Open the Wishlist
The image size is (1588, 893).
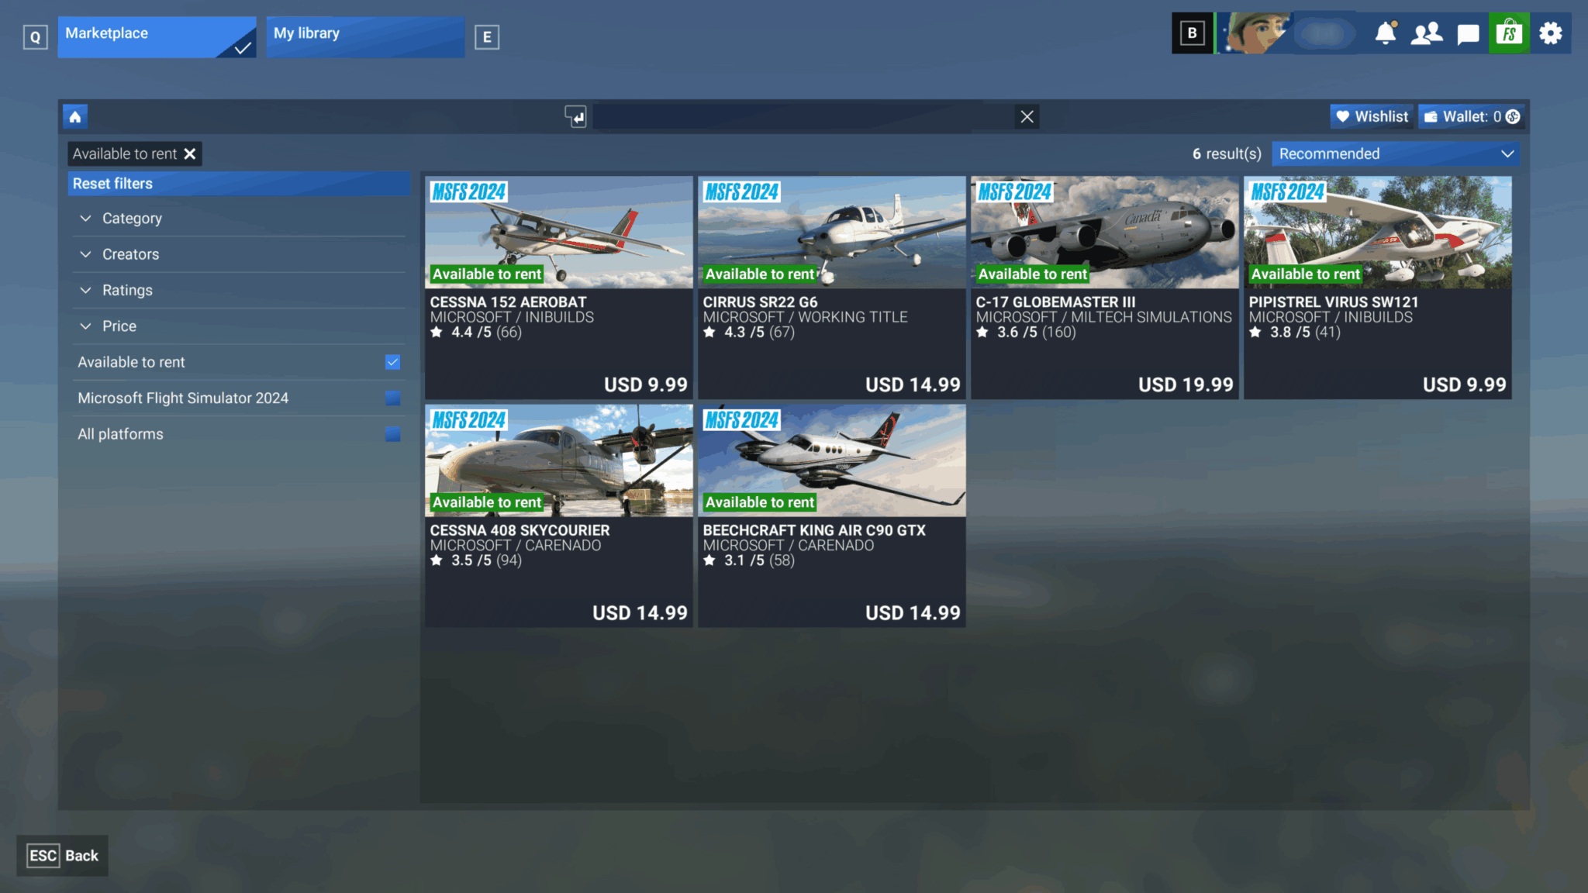[x=1371, y=116]
